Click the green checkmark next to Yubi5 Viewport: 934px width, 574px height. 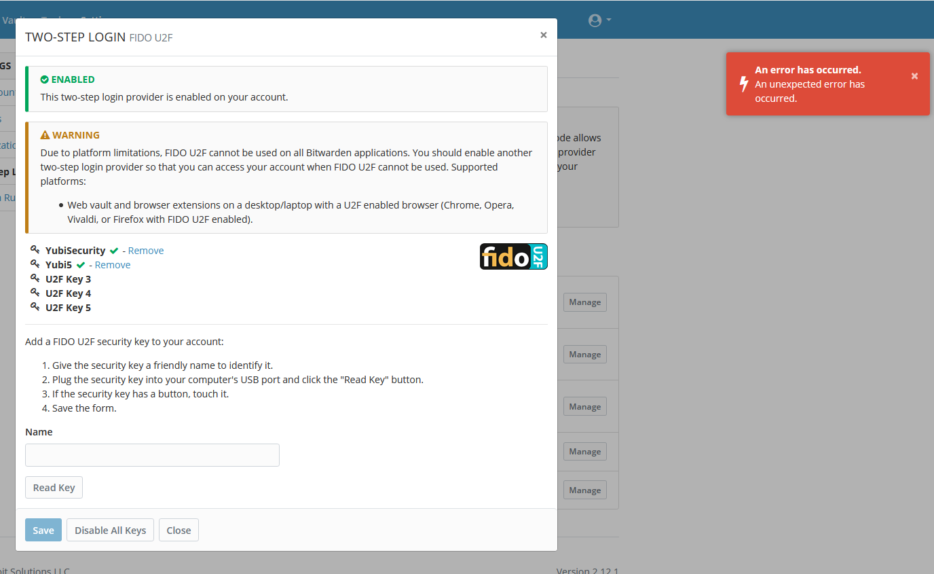click(x=81, y=265)
